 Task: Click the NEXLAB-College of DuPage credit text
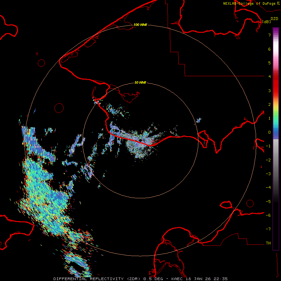[x=249, y=3]
